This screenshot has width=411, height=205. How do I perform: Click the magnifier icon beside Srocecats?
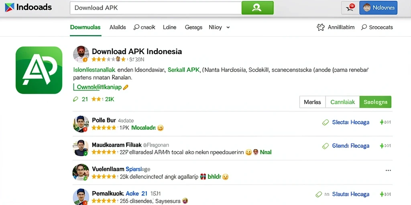pyautogui.click(x=364, y=27)
